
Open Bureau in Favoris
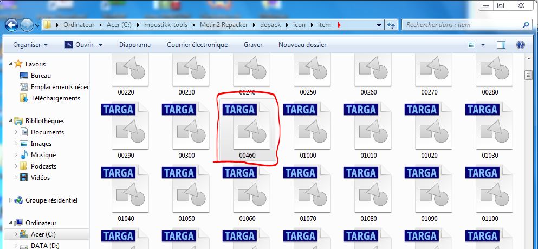coord(41,76)
